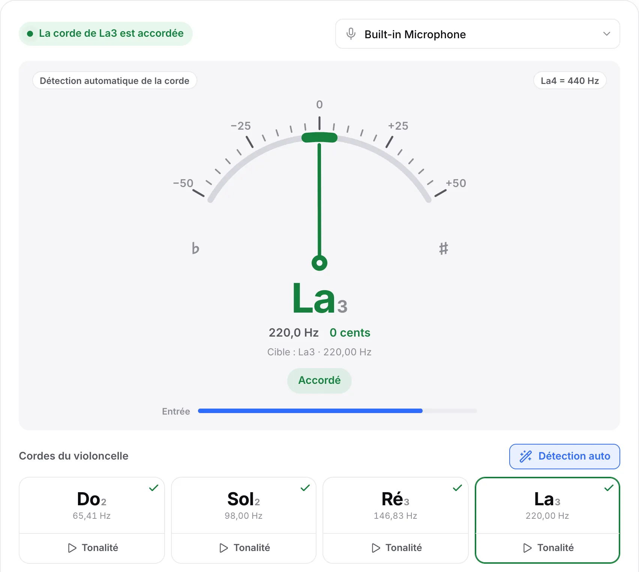Click the La corde de La3 est accordée status

pyautogui.click(x=106, y=33)
